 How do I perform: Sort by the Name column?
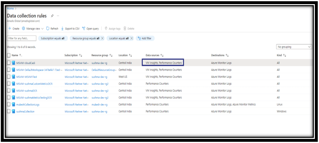point(17,55)
